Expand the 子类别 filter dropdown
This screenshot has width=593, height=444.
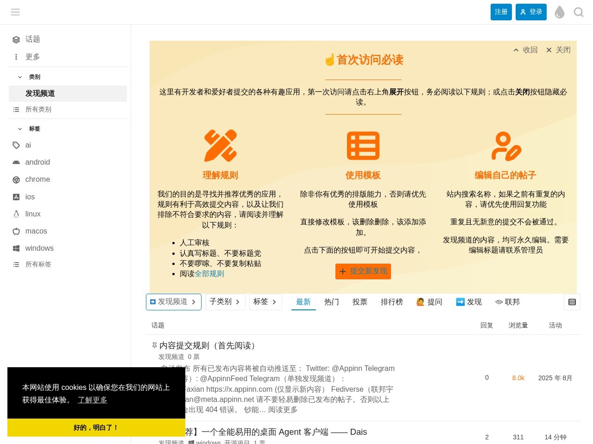point(225,302)
